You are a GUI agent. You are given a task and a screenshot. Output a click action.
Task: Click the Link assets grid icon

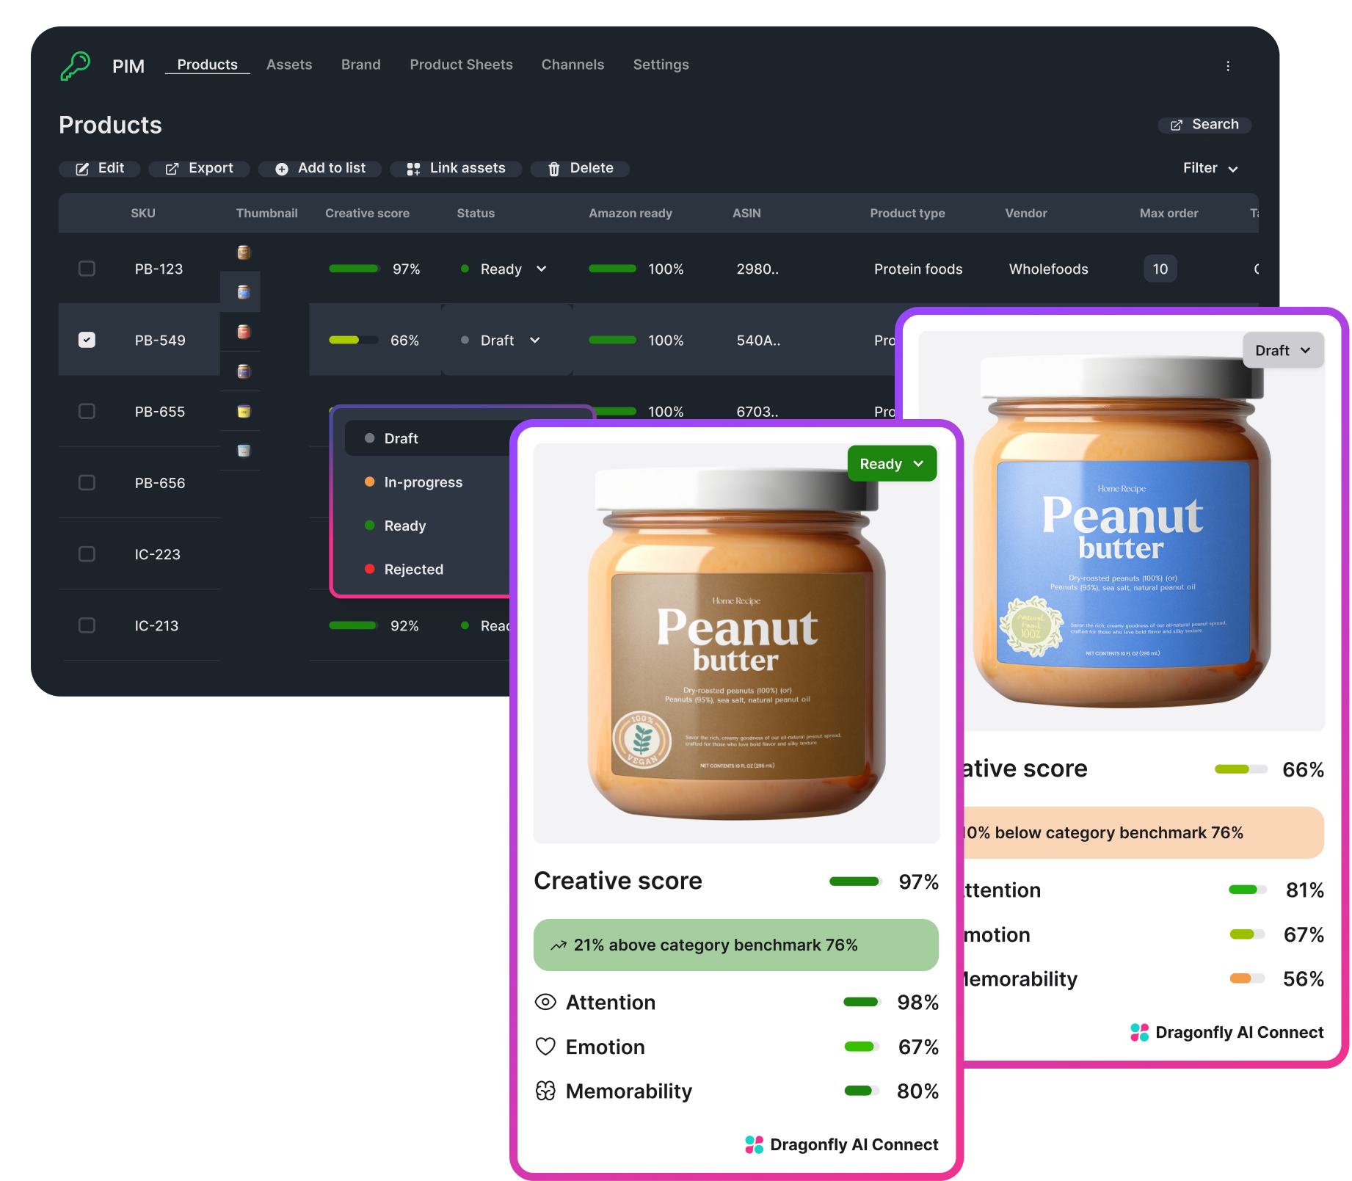(413, 169)
